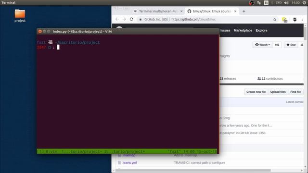Open the 12 contributors link

coord(270,78)
